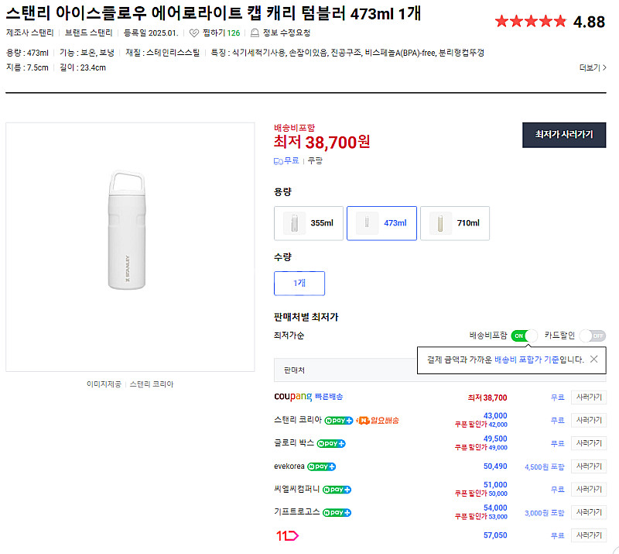This screenshot has width=619, height=554.
Task: Click the 배송비 포함가 기준 link in tooltip
Action: [527, 360]
